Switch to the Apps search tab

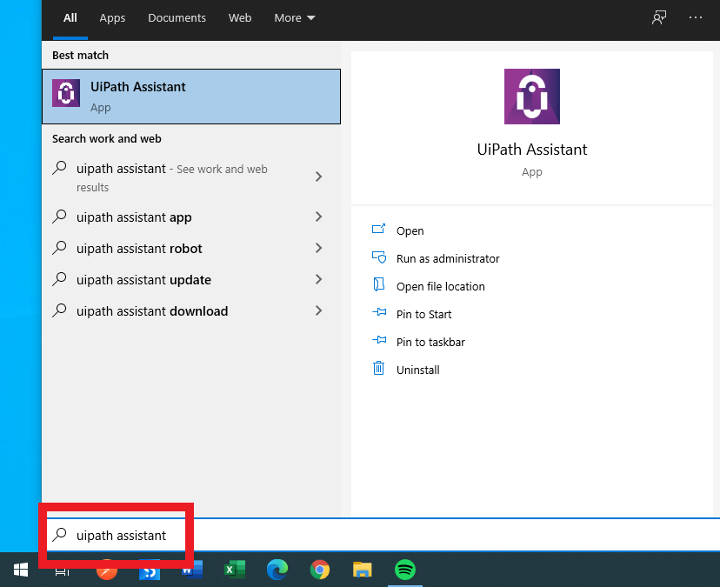(112, 18)
